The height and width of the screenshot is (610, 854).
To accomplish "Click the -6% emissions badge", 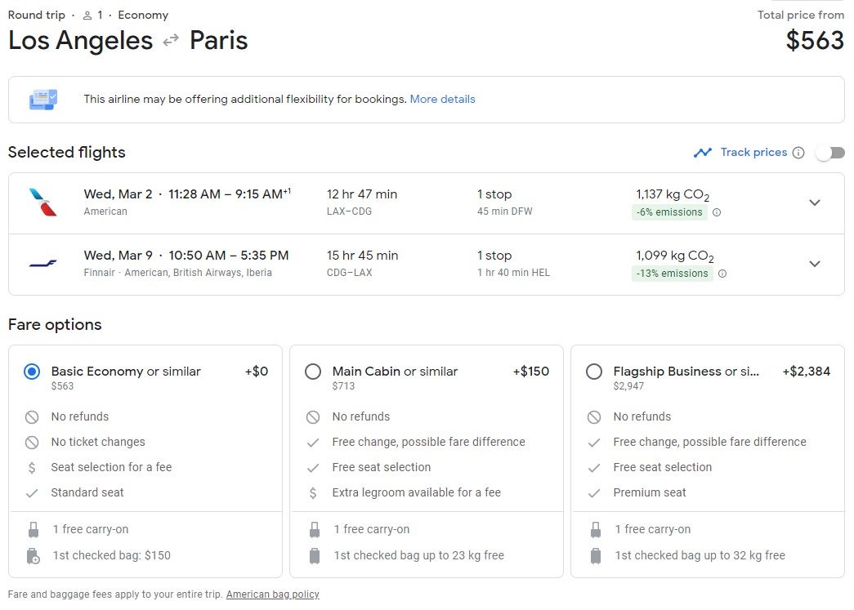I will (x=670, y=212).
